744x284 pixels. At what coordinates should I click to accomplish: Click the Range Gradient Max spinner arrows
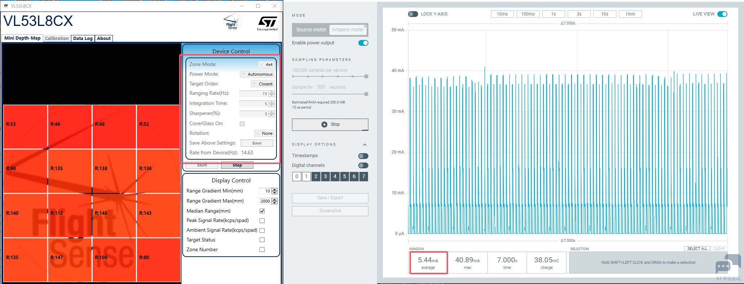tap(275, 201)
